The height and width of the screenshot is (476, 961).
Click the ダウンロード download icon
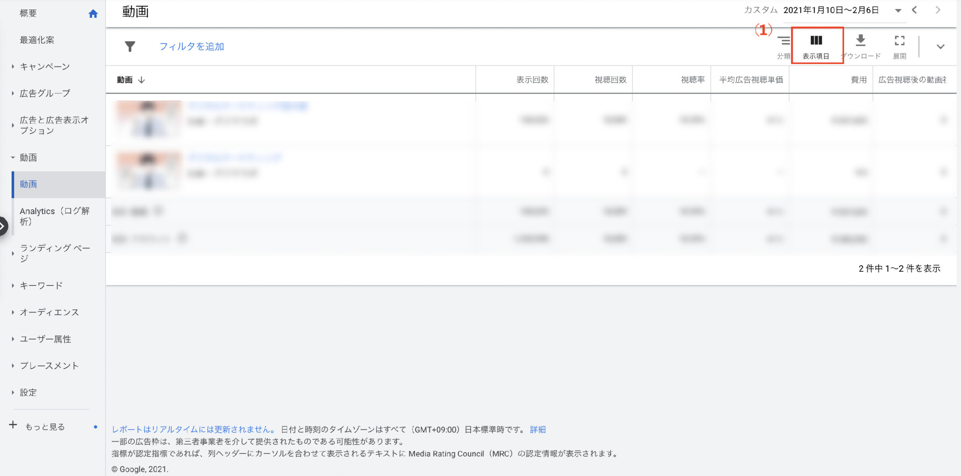click(x=860, y=41)
